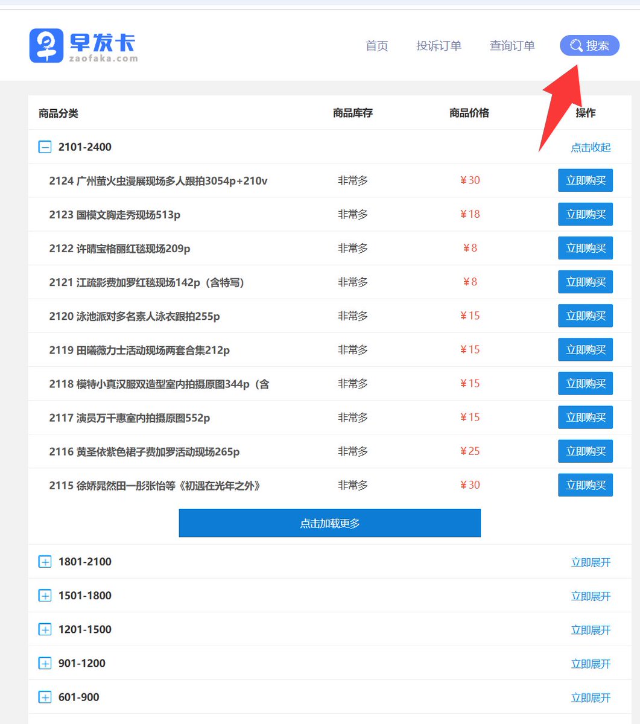Select item 2124 广州萤火虫漫展 title
The image size is (640, 724).
click(x=158, y=181)
